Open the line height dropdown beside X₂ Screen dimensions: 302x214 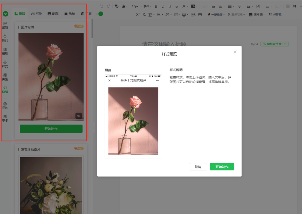point(151,15)
